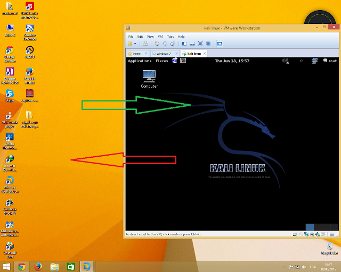This screenshot has width=341, height=272.
Task: Open This PC desktop icon
Action: click(x=10, y=30)
